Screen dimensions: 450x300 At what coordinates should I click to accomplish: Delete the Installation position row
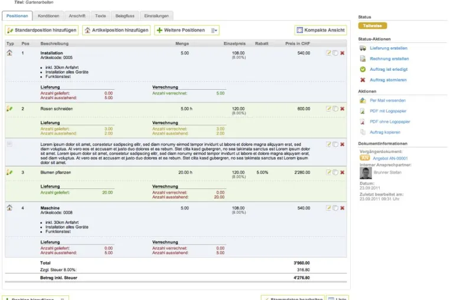click(x=342, y=53)
